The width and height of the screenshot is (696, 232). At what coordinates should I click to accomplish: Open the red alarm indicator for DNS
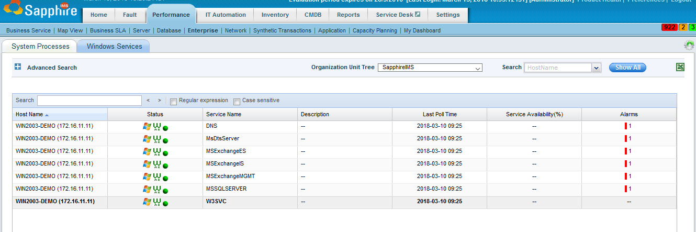626,126
